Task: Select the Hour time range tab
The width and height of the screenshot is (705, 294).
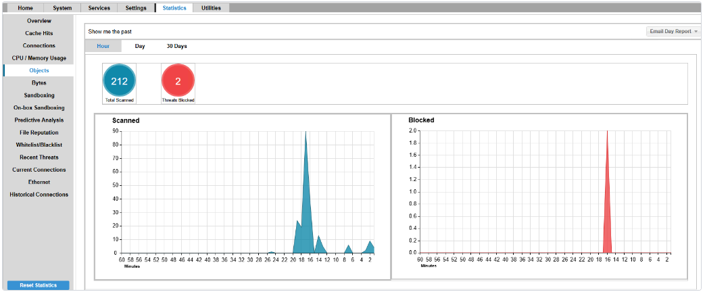Action: pyautogui.click(x=103, y=46)
